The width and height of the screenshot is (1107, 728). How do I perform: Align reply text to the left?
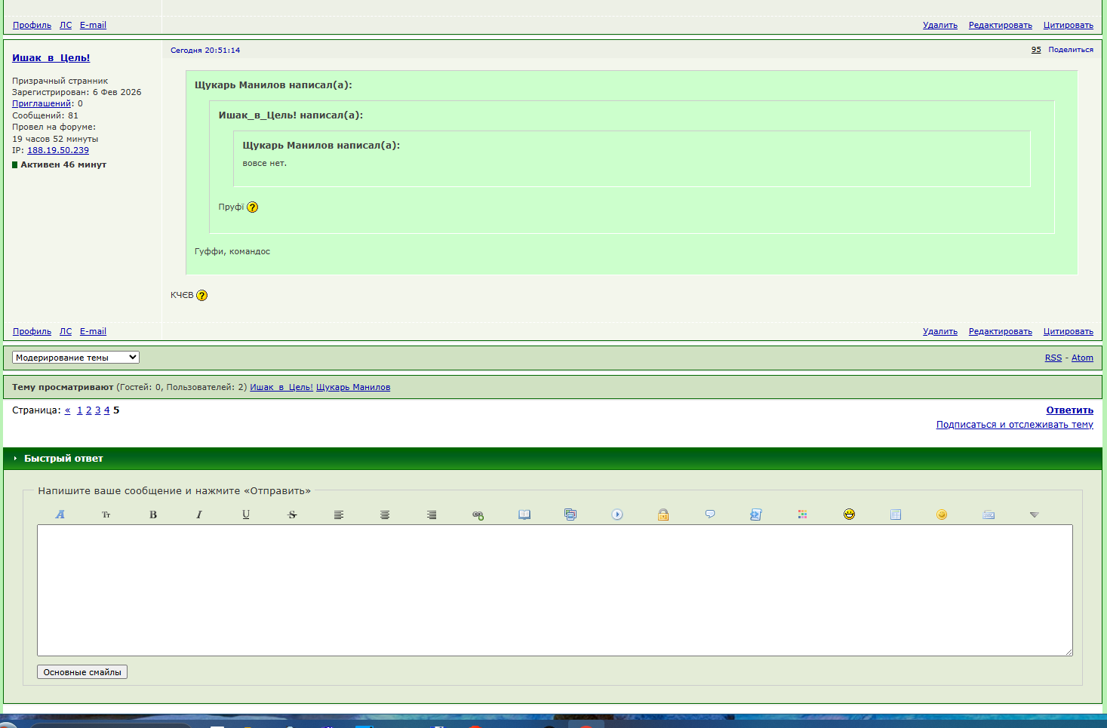(x=339, y=515)
